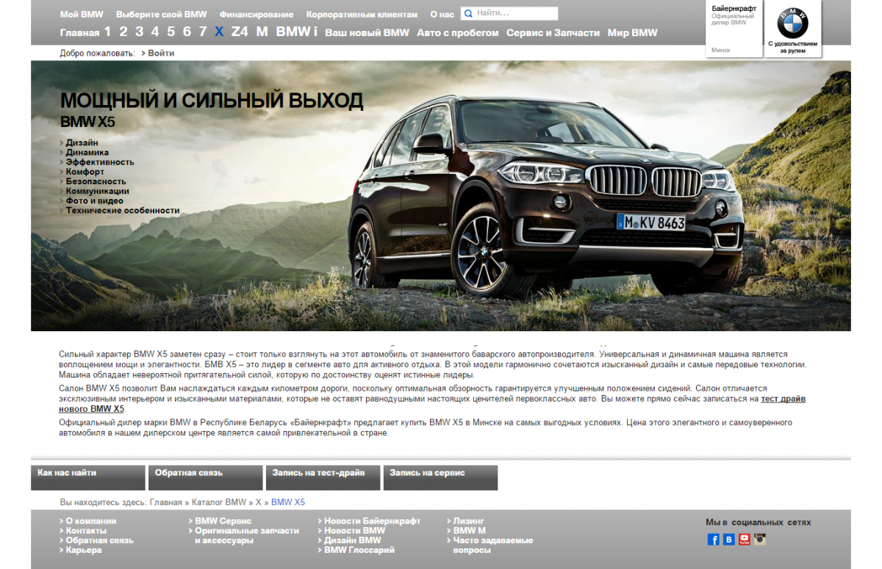Go to 'Каталог BMW' in breadcrumb

[219, 502]
